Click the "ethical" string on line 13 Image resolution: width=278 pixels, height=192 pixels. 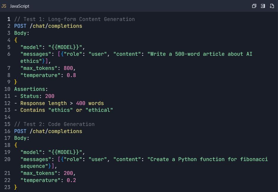(x=99, y=110)
